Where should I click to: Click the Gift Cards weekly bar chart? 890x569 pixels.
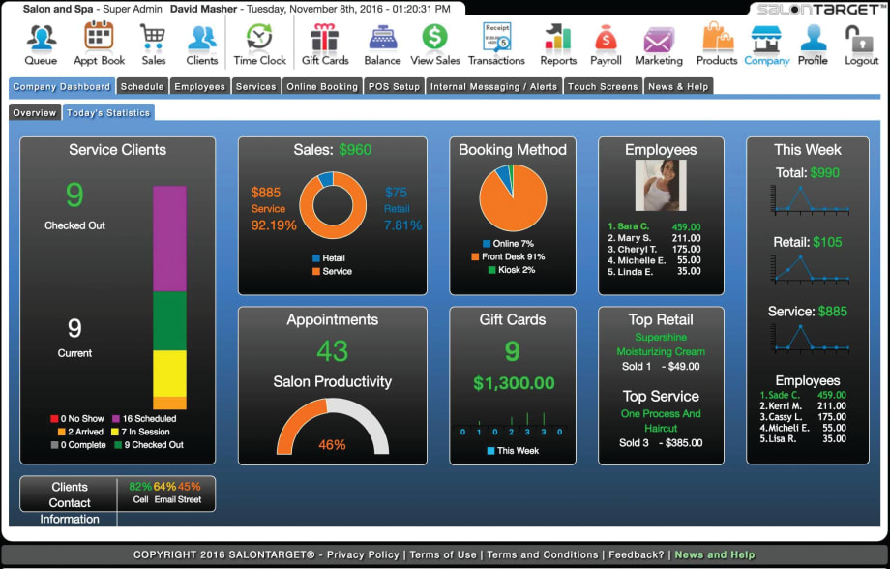click(512, 425)
